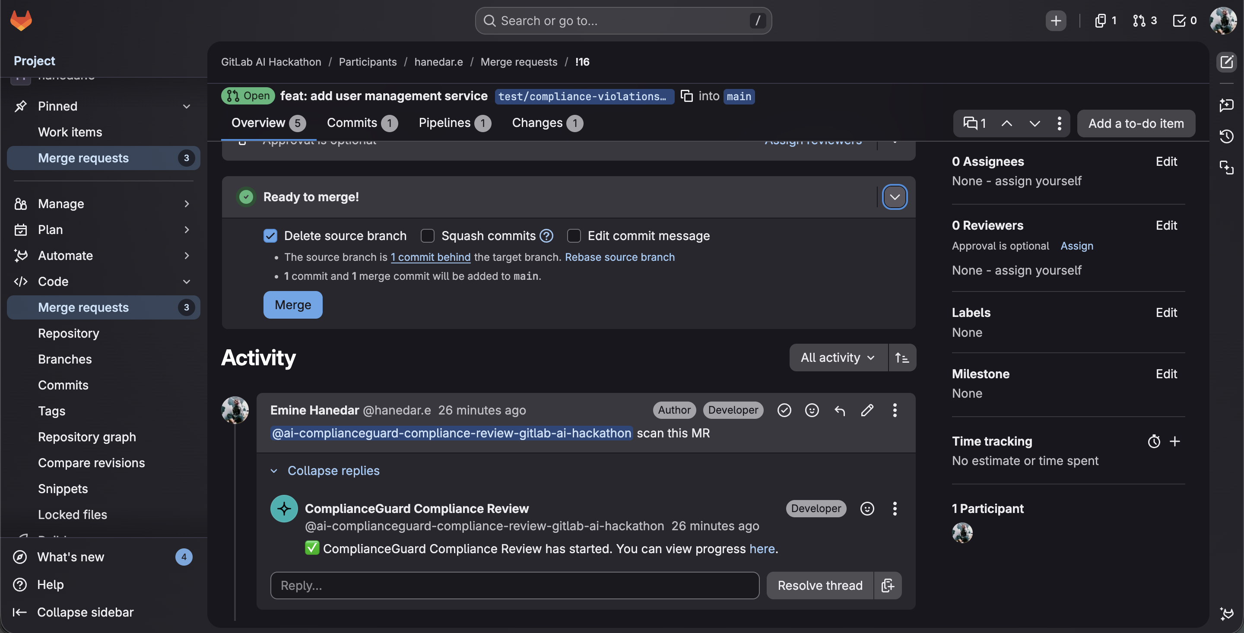Toggle activity sort direction
This screenshot has width=1244, height=633.
click(901, 358)
